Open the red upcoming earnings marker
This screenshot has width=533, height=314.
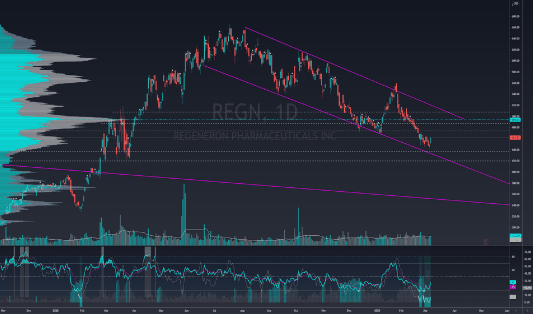pyautogui.click(x=485, y=241)
